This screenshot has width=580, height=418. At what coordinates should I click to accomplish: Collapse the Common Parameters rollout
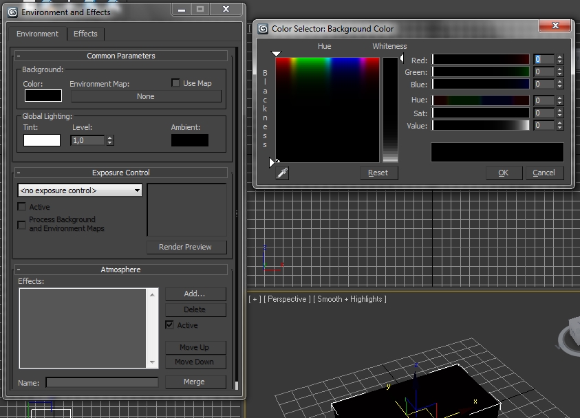click(x=121, y=56)
